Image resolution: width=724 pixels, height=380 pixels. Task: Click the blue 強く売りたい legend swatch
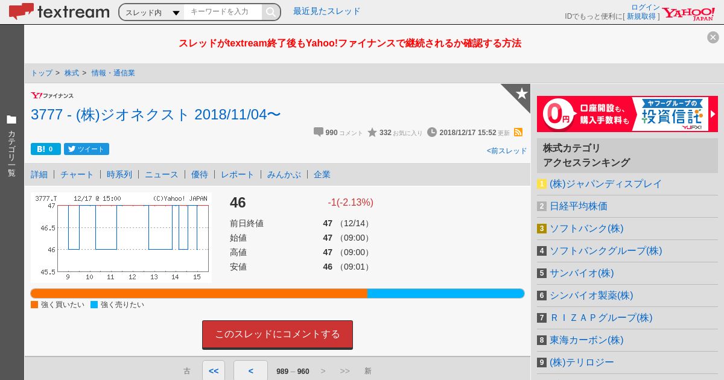[x=94, y=305]
